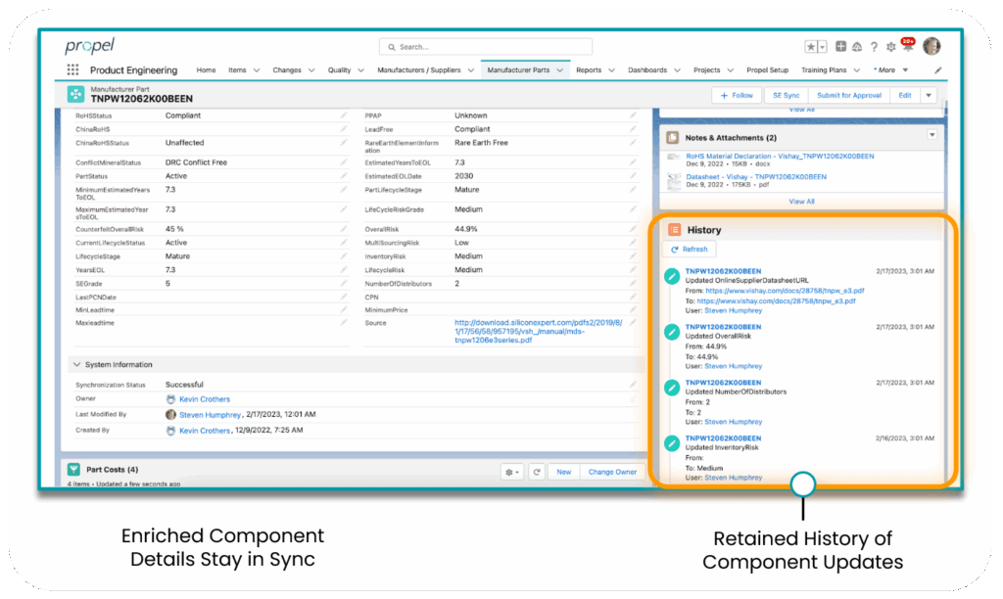The image size is (1003, 599).
Task: Edit the PPAP field pencil icon
Action: pyautogui.click(x=633, y=115)
